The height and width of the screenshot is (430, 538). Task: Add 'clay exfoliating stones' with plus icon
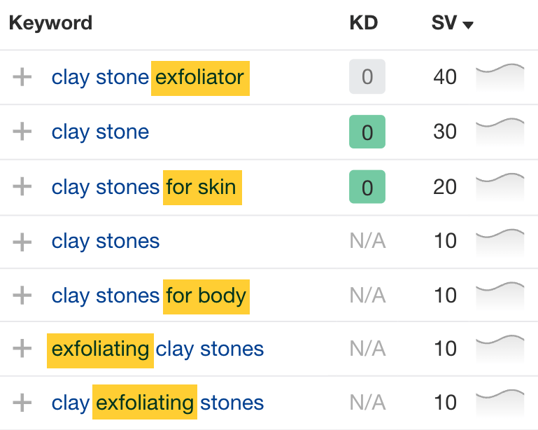pyautogui.click(x=22, y=403)
